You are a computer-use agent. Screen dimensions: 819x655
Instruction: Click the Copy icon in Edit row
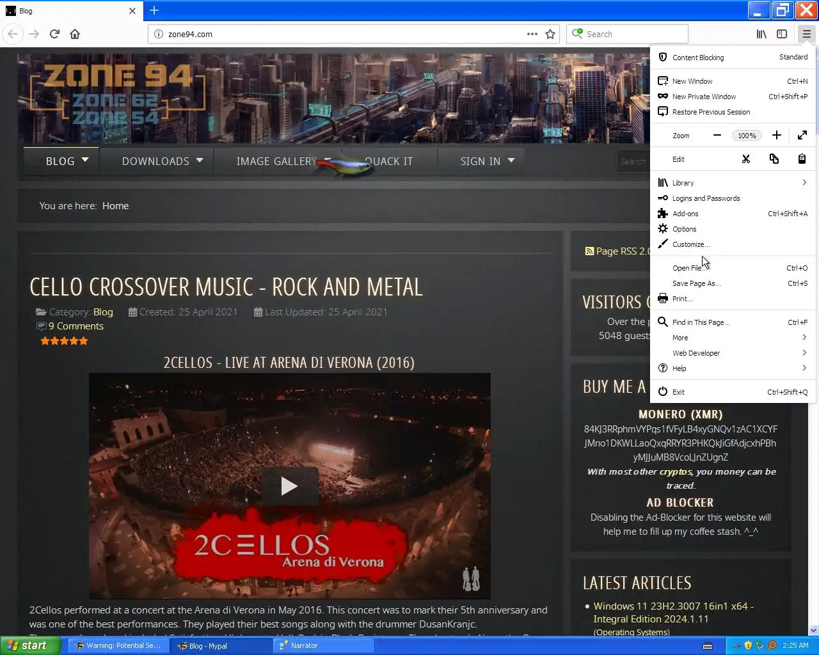774,159
